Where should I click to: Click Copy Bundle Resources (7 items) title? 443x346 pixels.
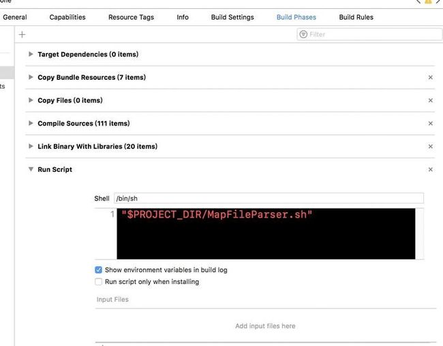(91, 77)
